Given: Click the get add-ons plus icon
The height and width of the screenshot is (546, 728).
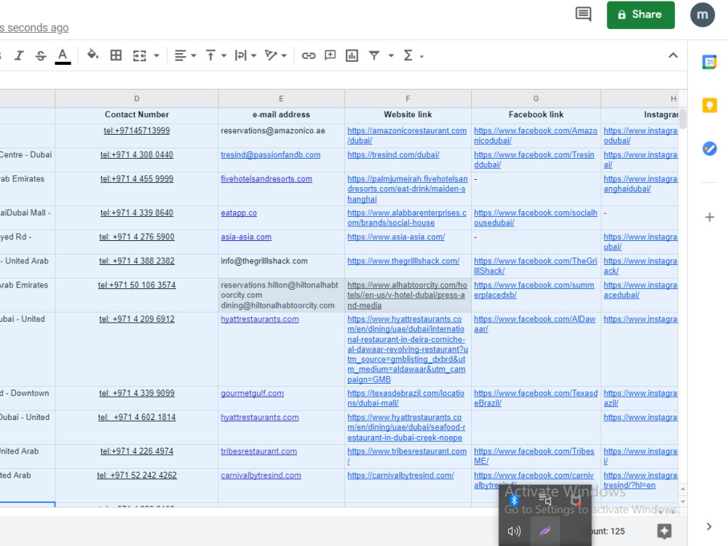Looking at the screenshot, I should click(x=709, y=217).
